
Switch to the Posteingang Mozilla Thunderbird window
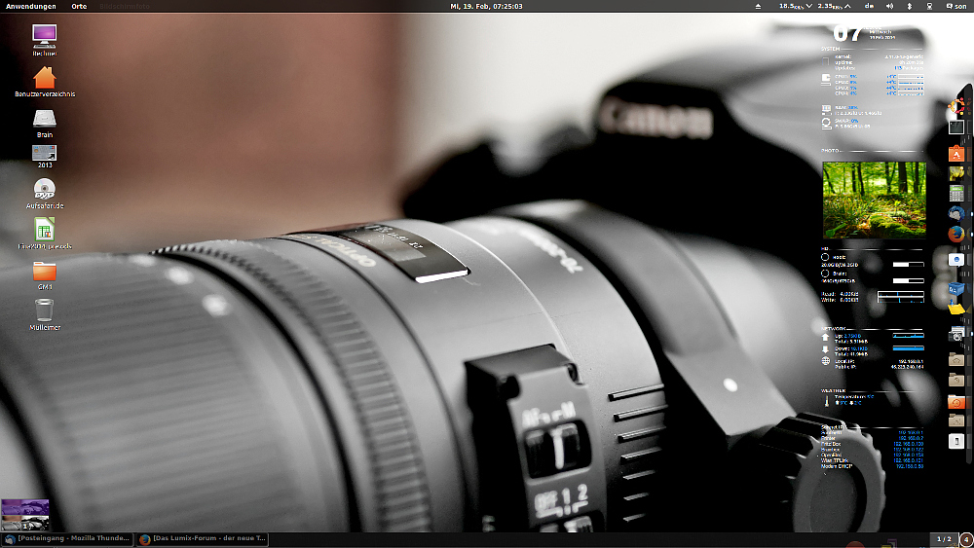pos(66,539)
